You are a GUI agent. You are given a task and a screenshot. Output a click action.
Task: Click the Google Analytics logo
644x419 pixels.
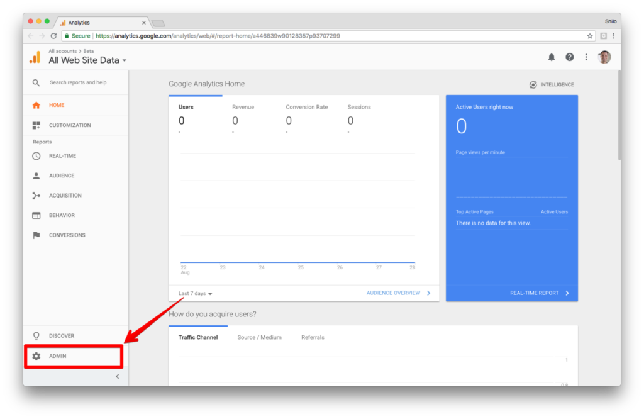click(35, 57)
